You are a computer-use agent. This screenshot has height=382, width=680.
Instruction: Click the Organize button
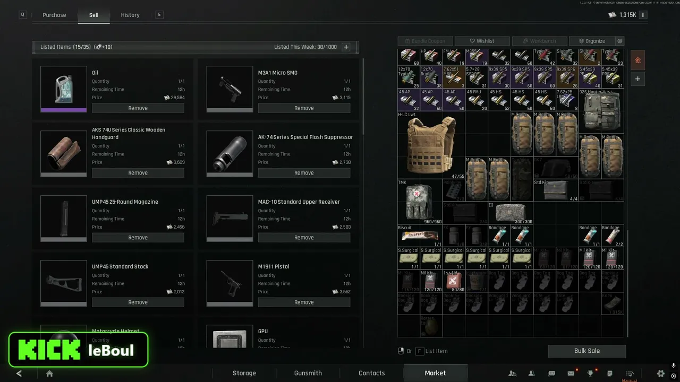592,41
